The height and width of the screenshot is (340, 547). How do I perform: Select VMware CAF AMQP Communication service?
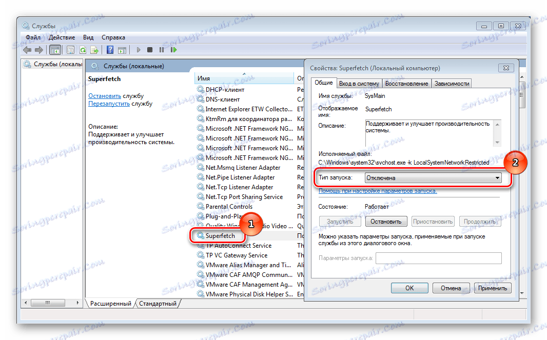[249, 275]
